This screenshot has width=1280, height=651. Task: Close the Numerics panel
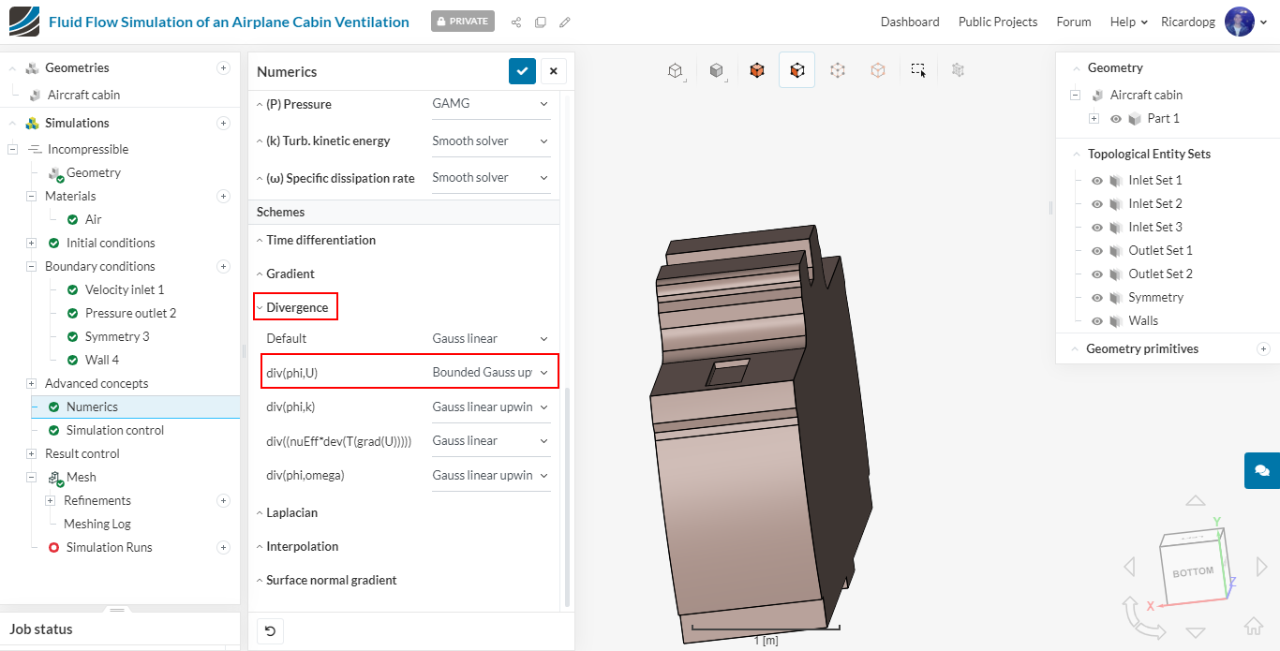(554, 71)
